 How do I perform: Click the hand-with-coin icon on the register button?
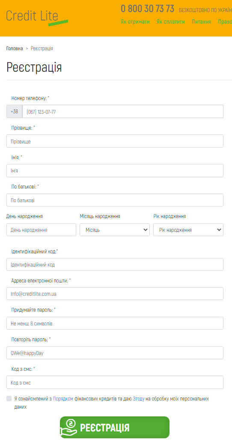(x=68, y=428)
